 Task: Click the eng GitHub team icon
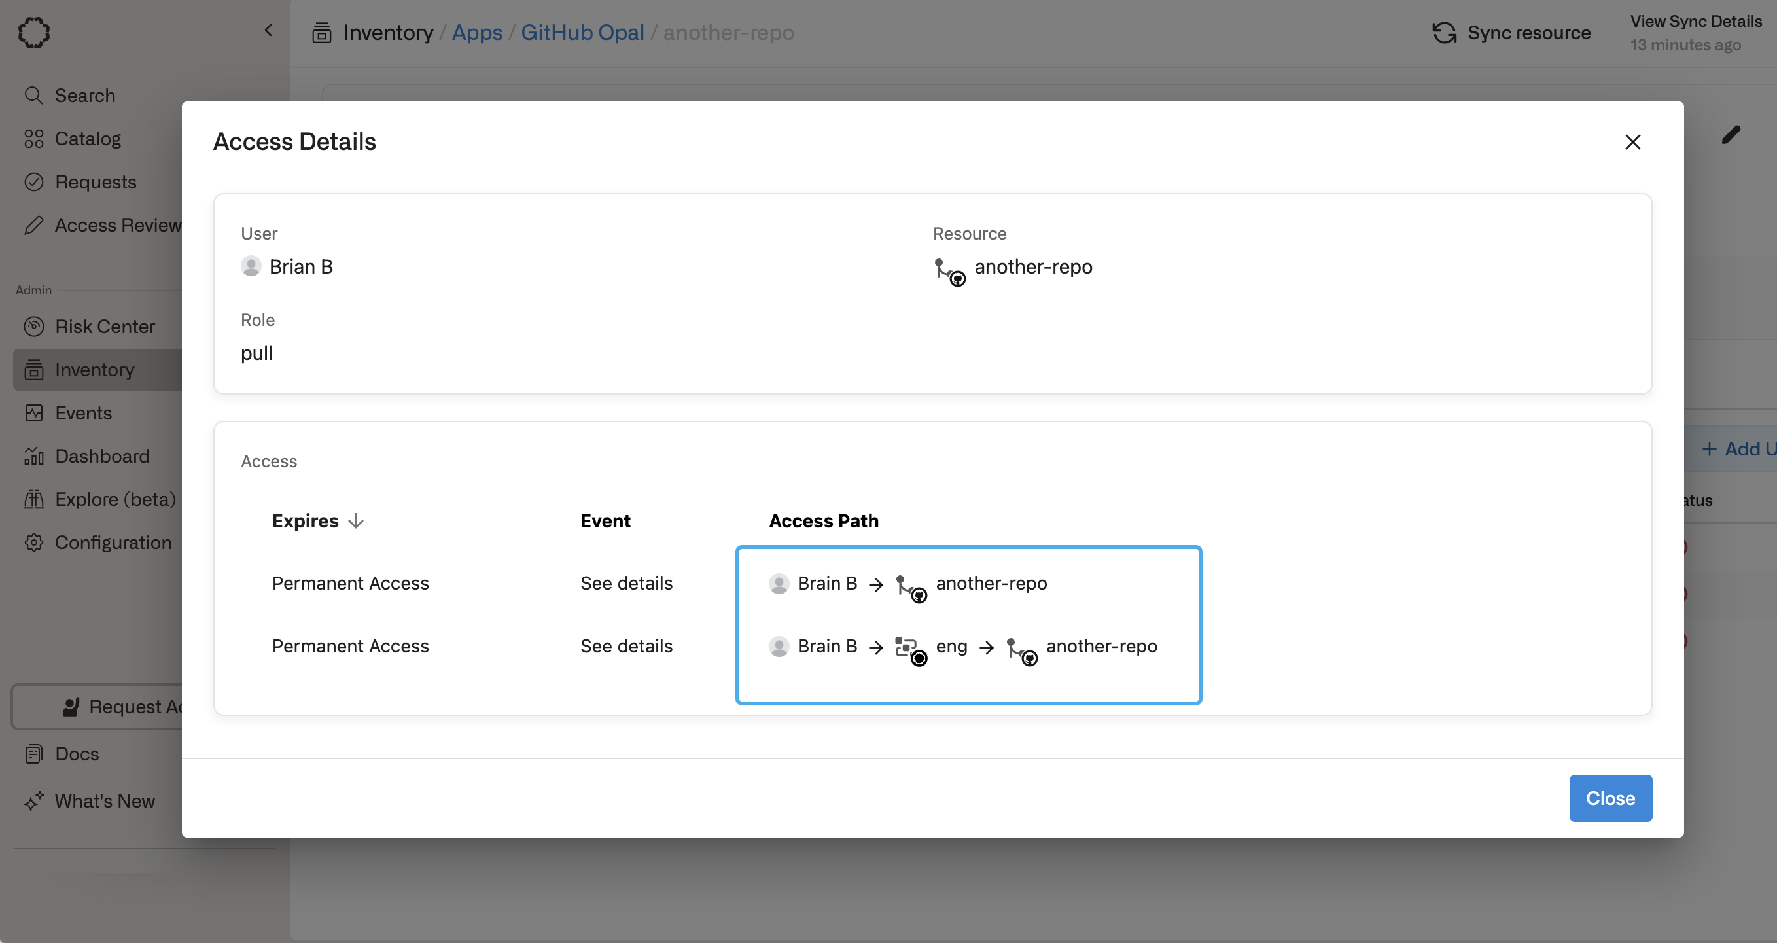pyautogui.click(x=910, y=649)
